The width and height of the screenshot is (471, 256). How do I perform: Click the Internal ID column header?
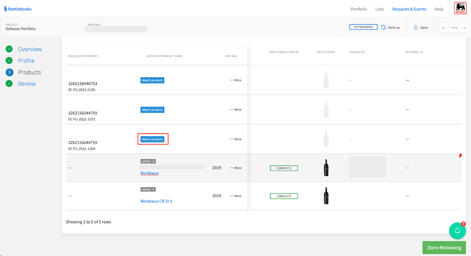pyautogui.click(x=414, y=52)
